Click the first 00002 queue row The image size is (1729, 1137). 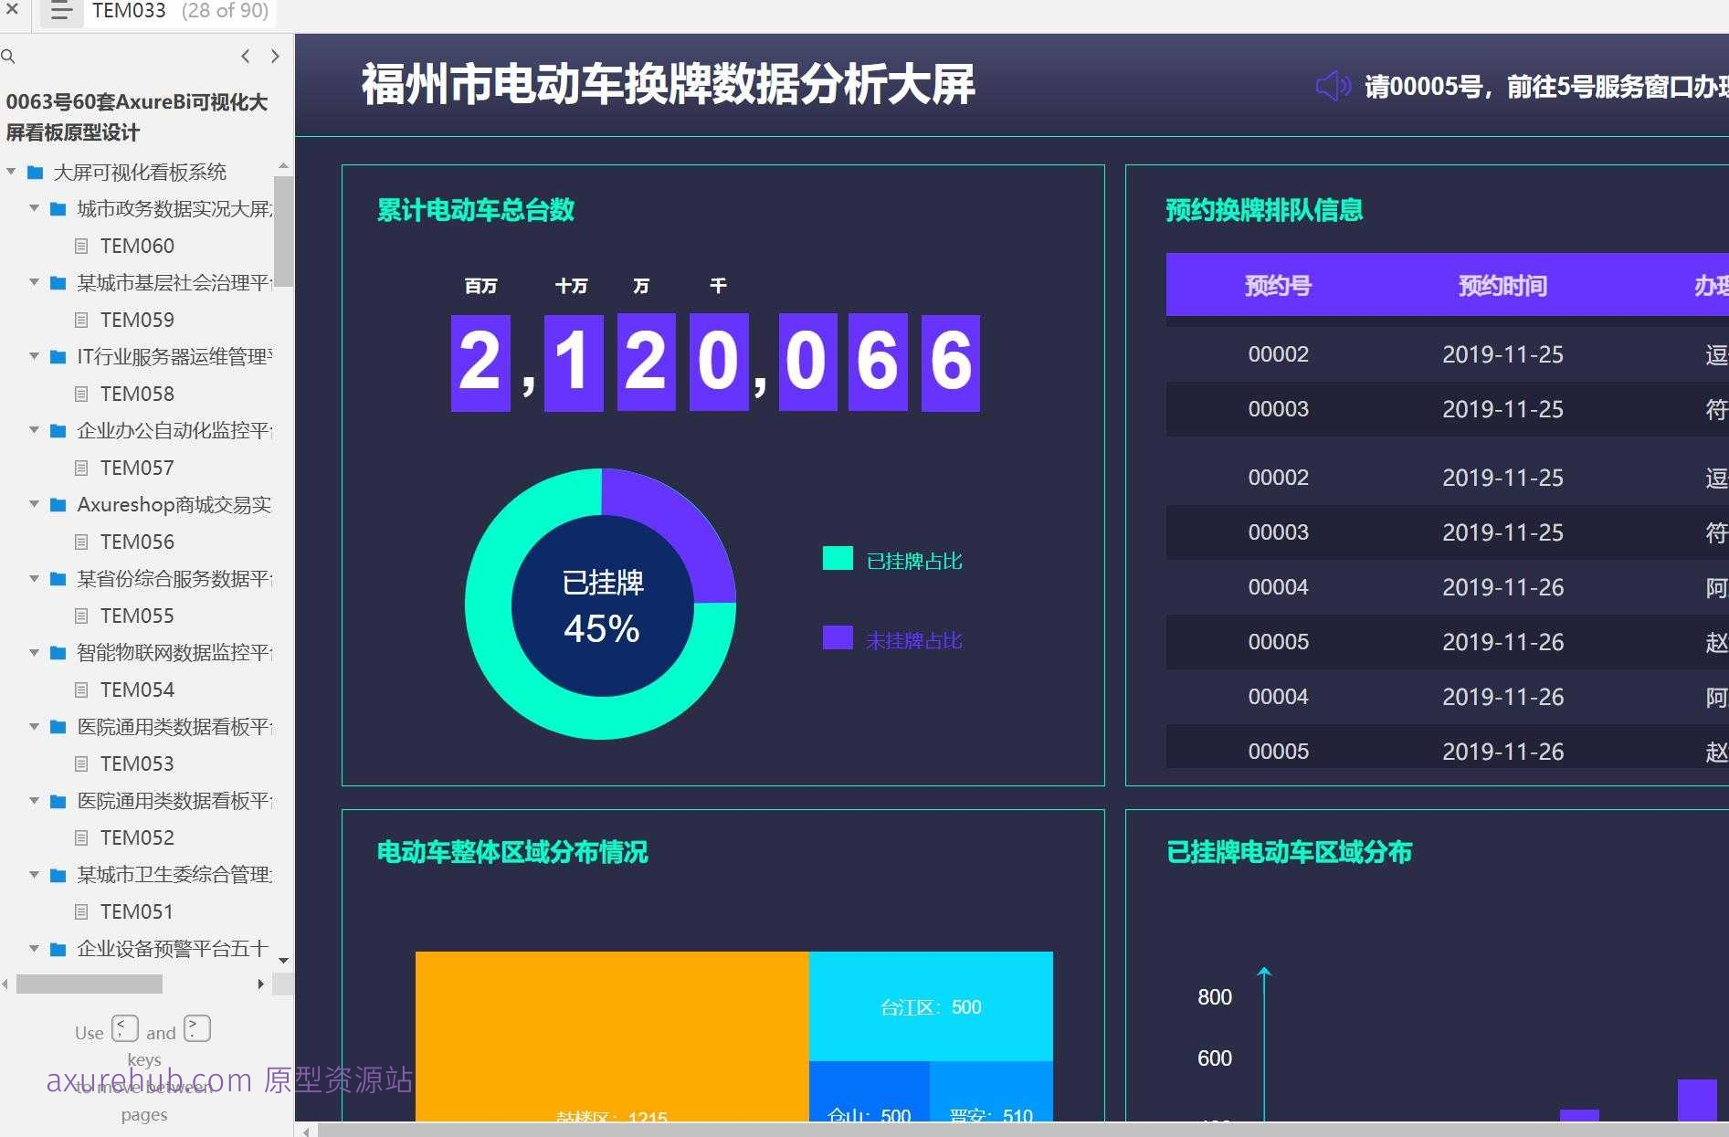pyautogui.click(x=1447, y=354)
